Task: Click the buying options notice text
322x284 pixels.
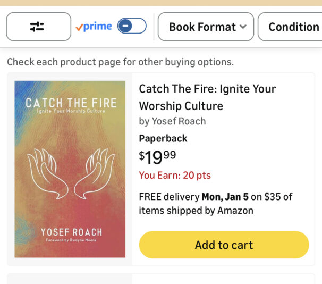Action: click(120, 62)
